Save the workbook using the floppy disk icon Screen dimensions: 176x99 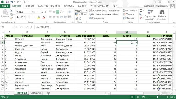click(x=7, y=2)
